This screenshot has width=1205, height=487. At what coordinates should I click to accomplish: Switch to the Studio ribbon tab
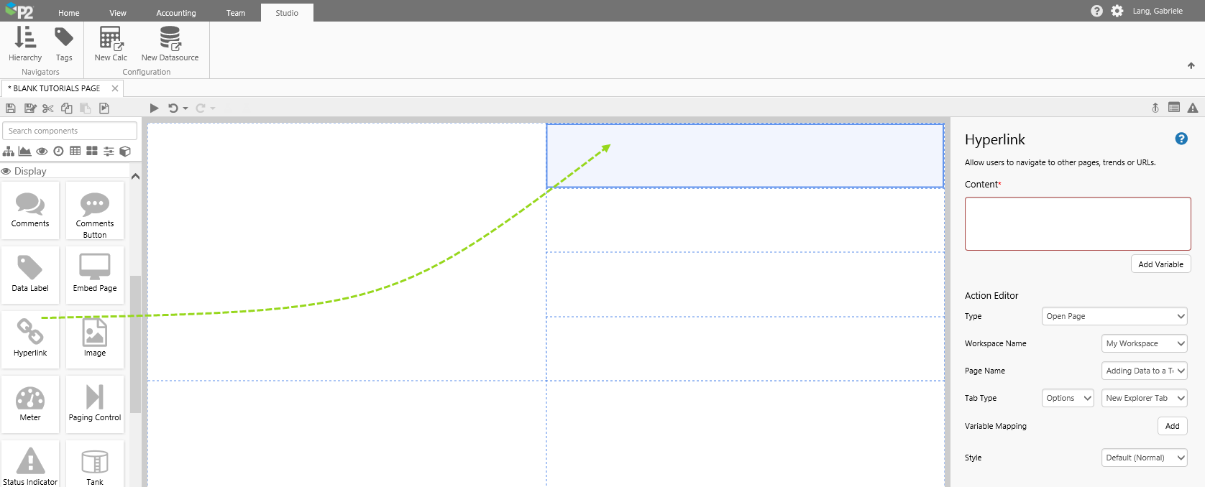point(287,13)
